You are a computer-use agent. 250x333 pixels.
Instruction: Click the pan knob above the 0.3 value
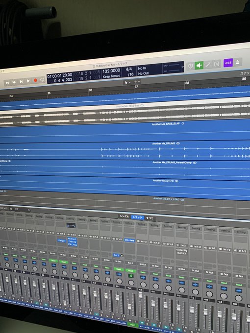tap(169, 288)
